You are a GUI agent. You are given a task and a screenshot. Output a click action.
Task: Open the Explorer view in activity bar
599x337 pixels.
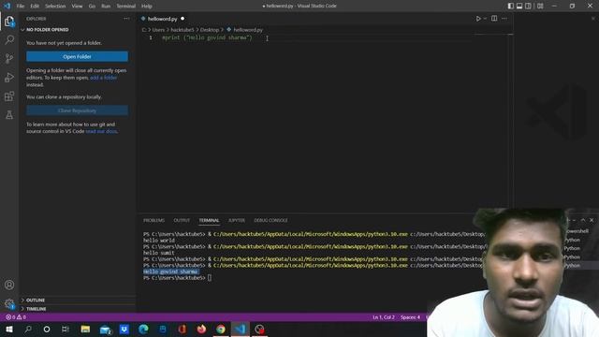[9, 22]
